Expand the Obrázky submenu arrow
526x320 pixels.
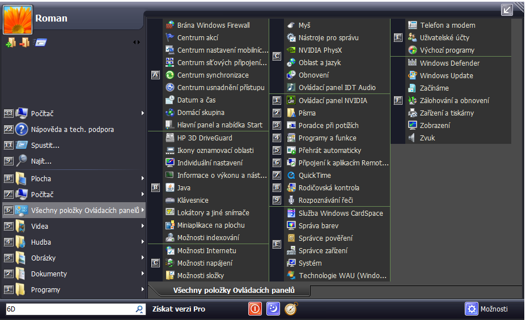point(143,258)
